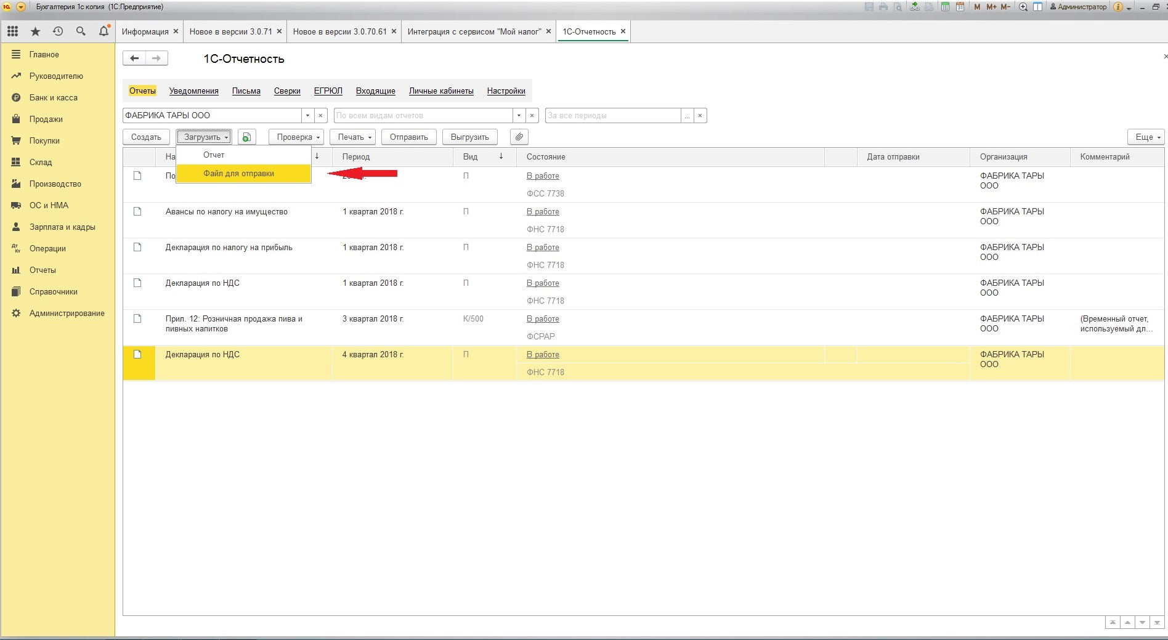This screenshot has width=1168, height=640.
Task: Switch to the Сверки section
Action: [287, 91]
